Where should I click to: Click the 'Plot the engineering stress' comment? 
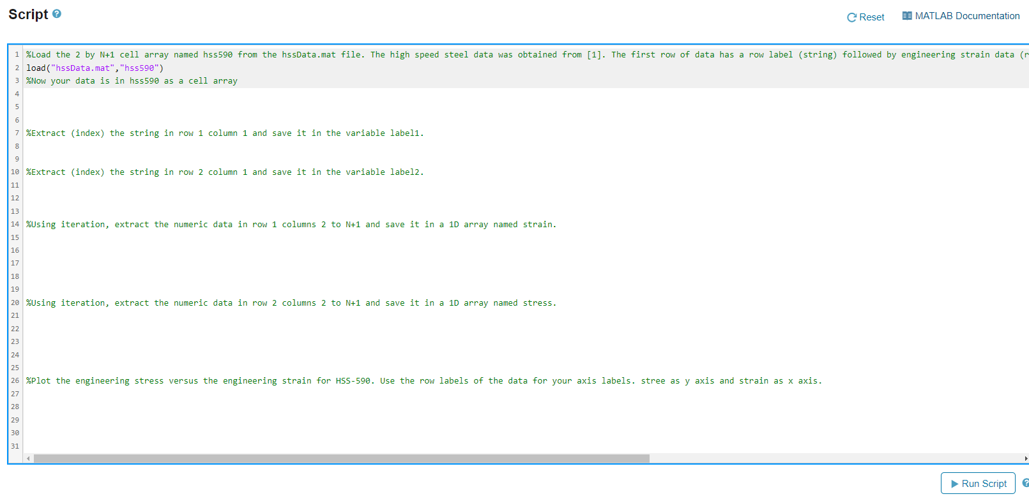pos(424,381)
